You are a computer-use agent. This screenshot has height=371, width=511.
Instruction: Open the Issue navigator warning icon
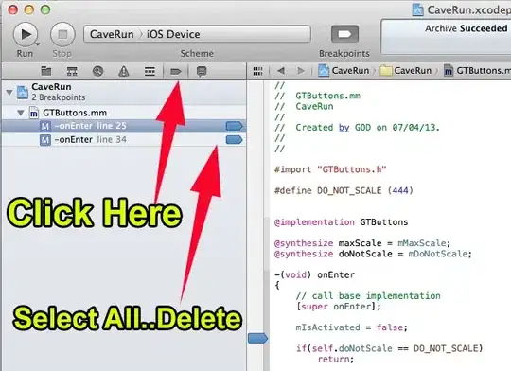(x=124, y=71)
